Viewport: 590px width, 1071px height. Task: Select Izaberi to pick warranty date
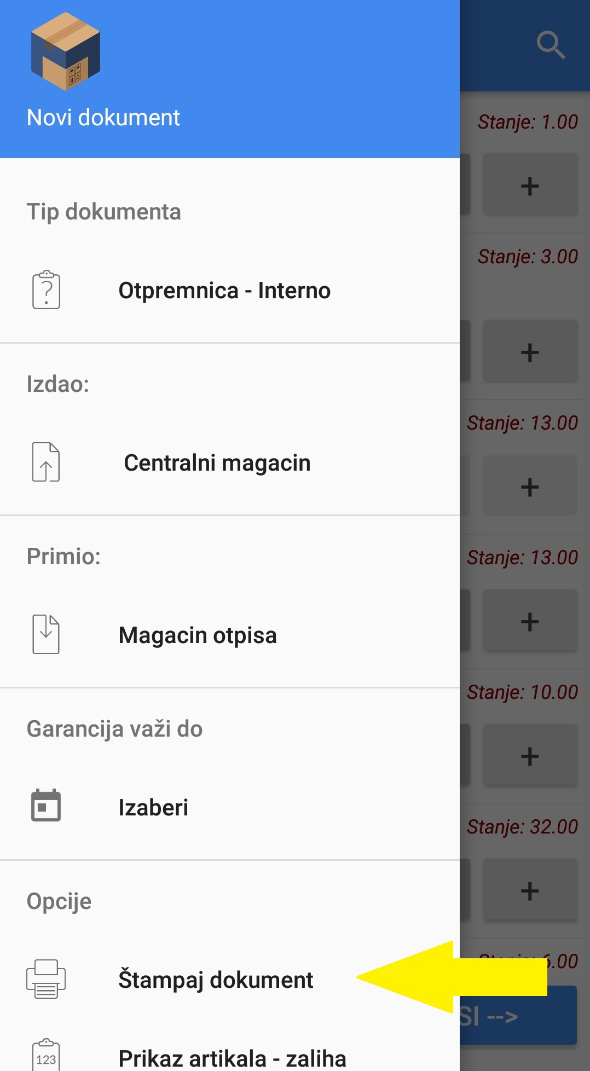153,808
